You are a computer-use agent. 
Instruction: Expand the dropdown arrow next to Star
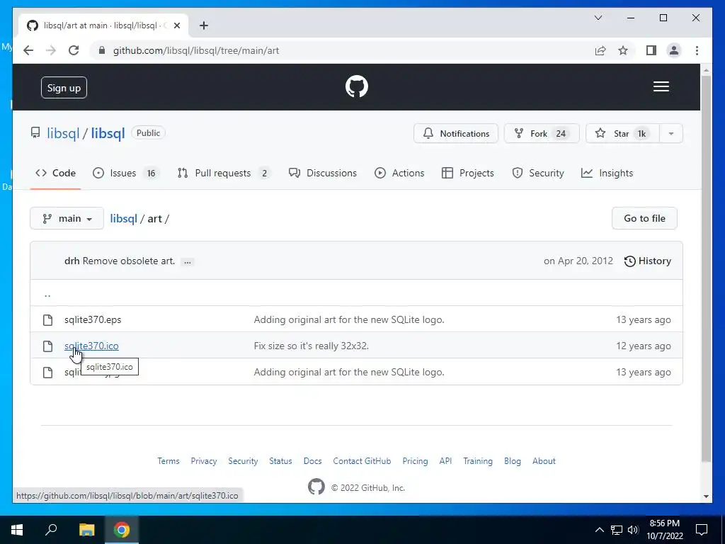pyautogui.click(x=671, y=133)
